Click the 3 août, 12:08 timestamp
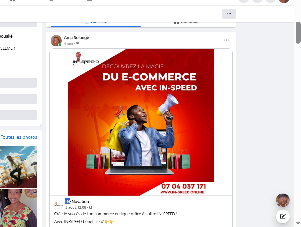 [76, 207]
